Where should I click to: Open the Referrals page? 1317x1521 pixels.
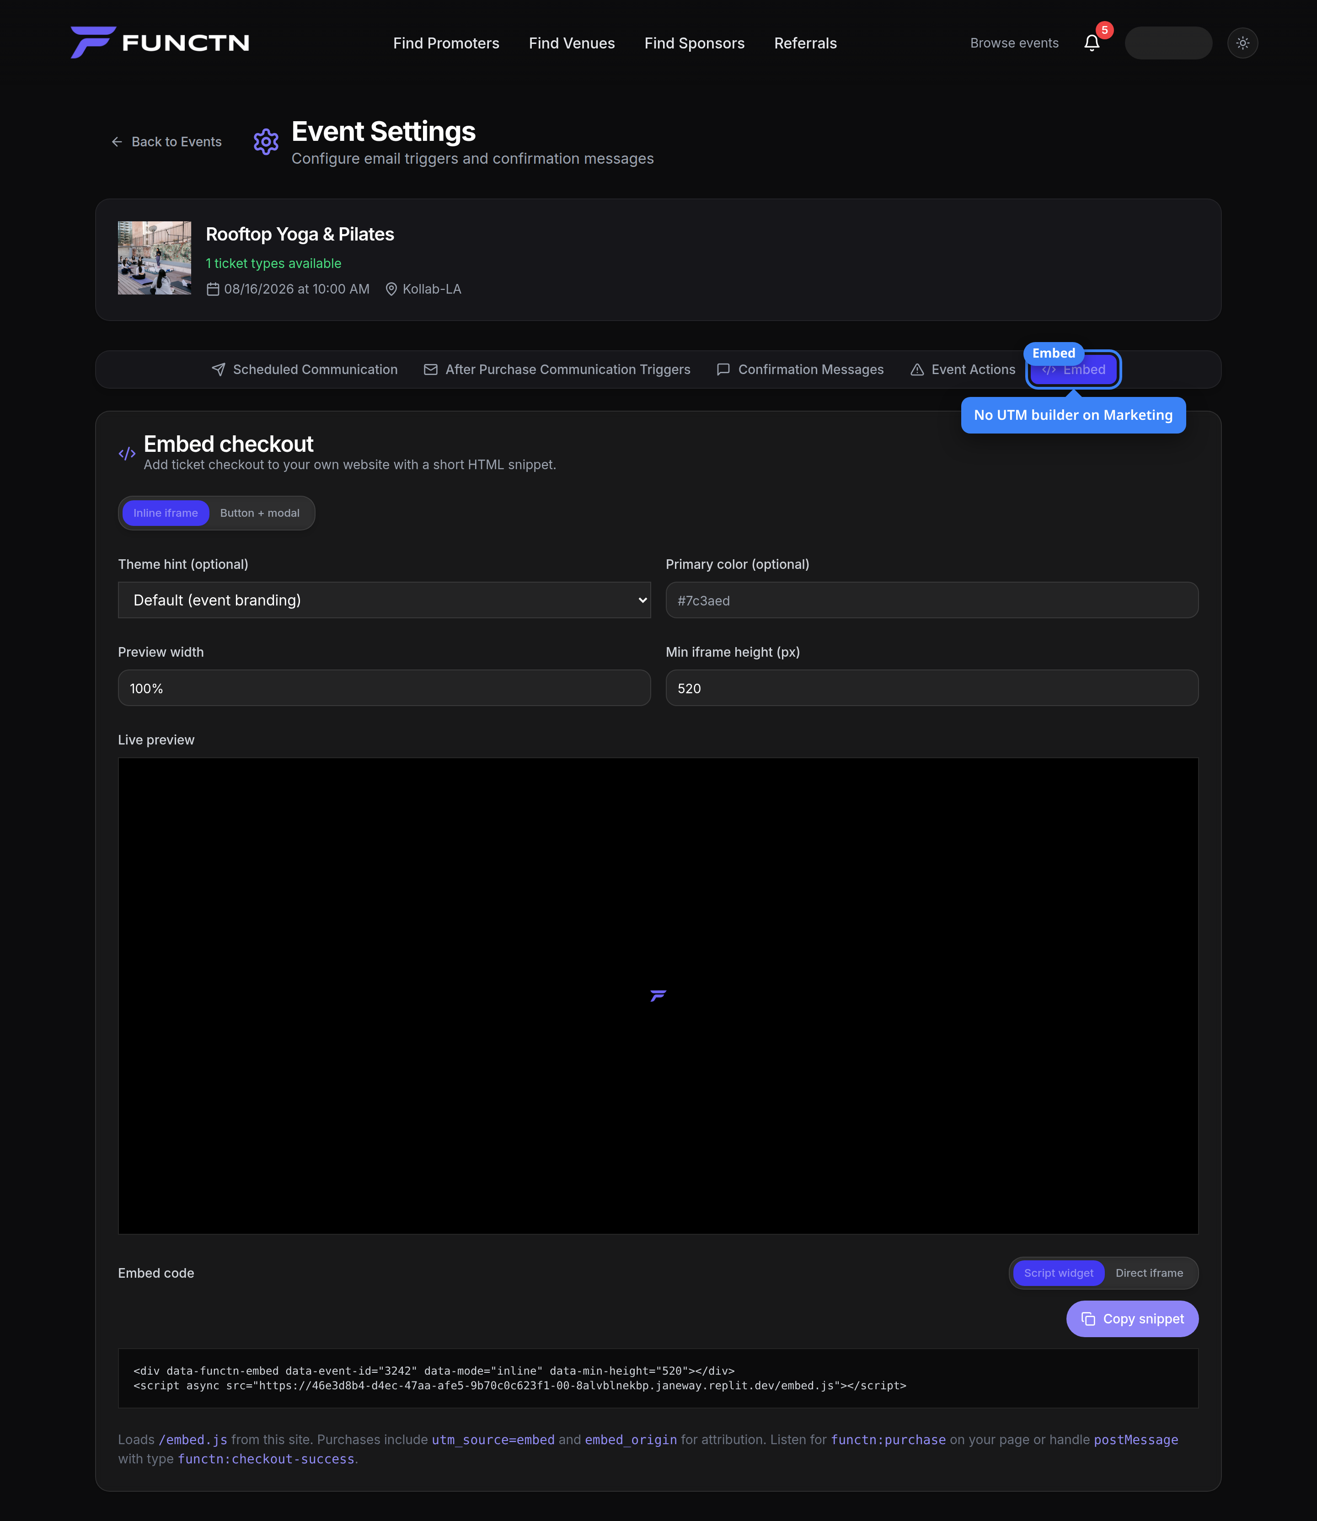point(805,43)
